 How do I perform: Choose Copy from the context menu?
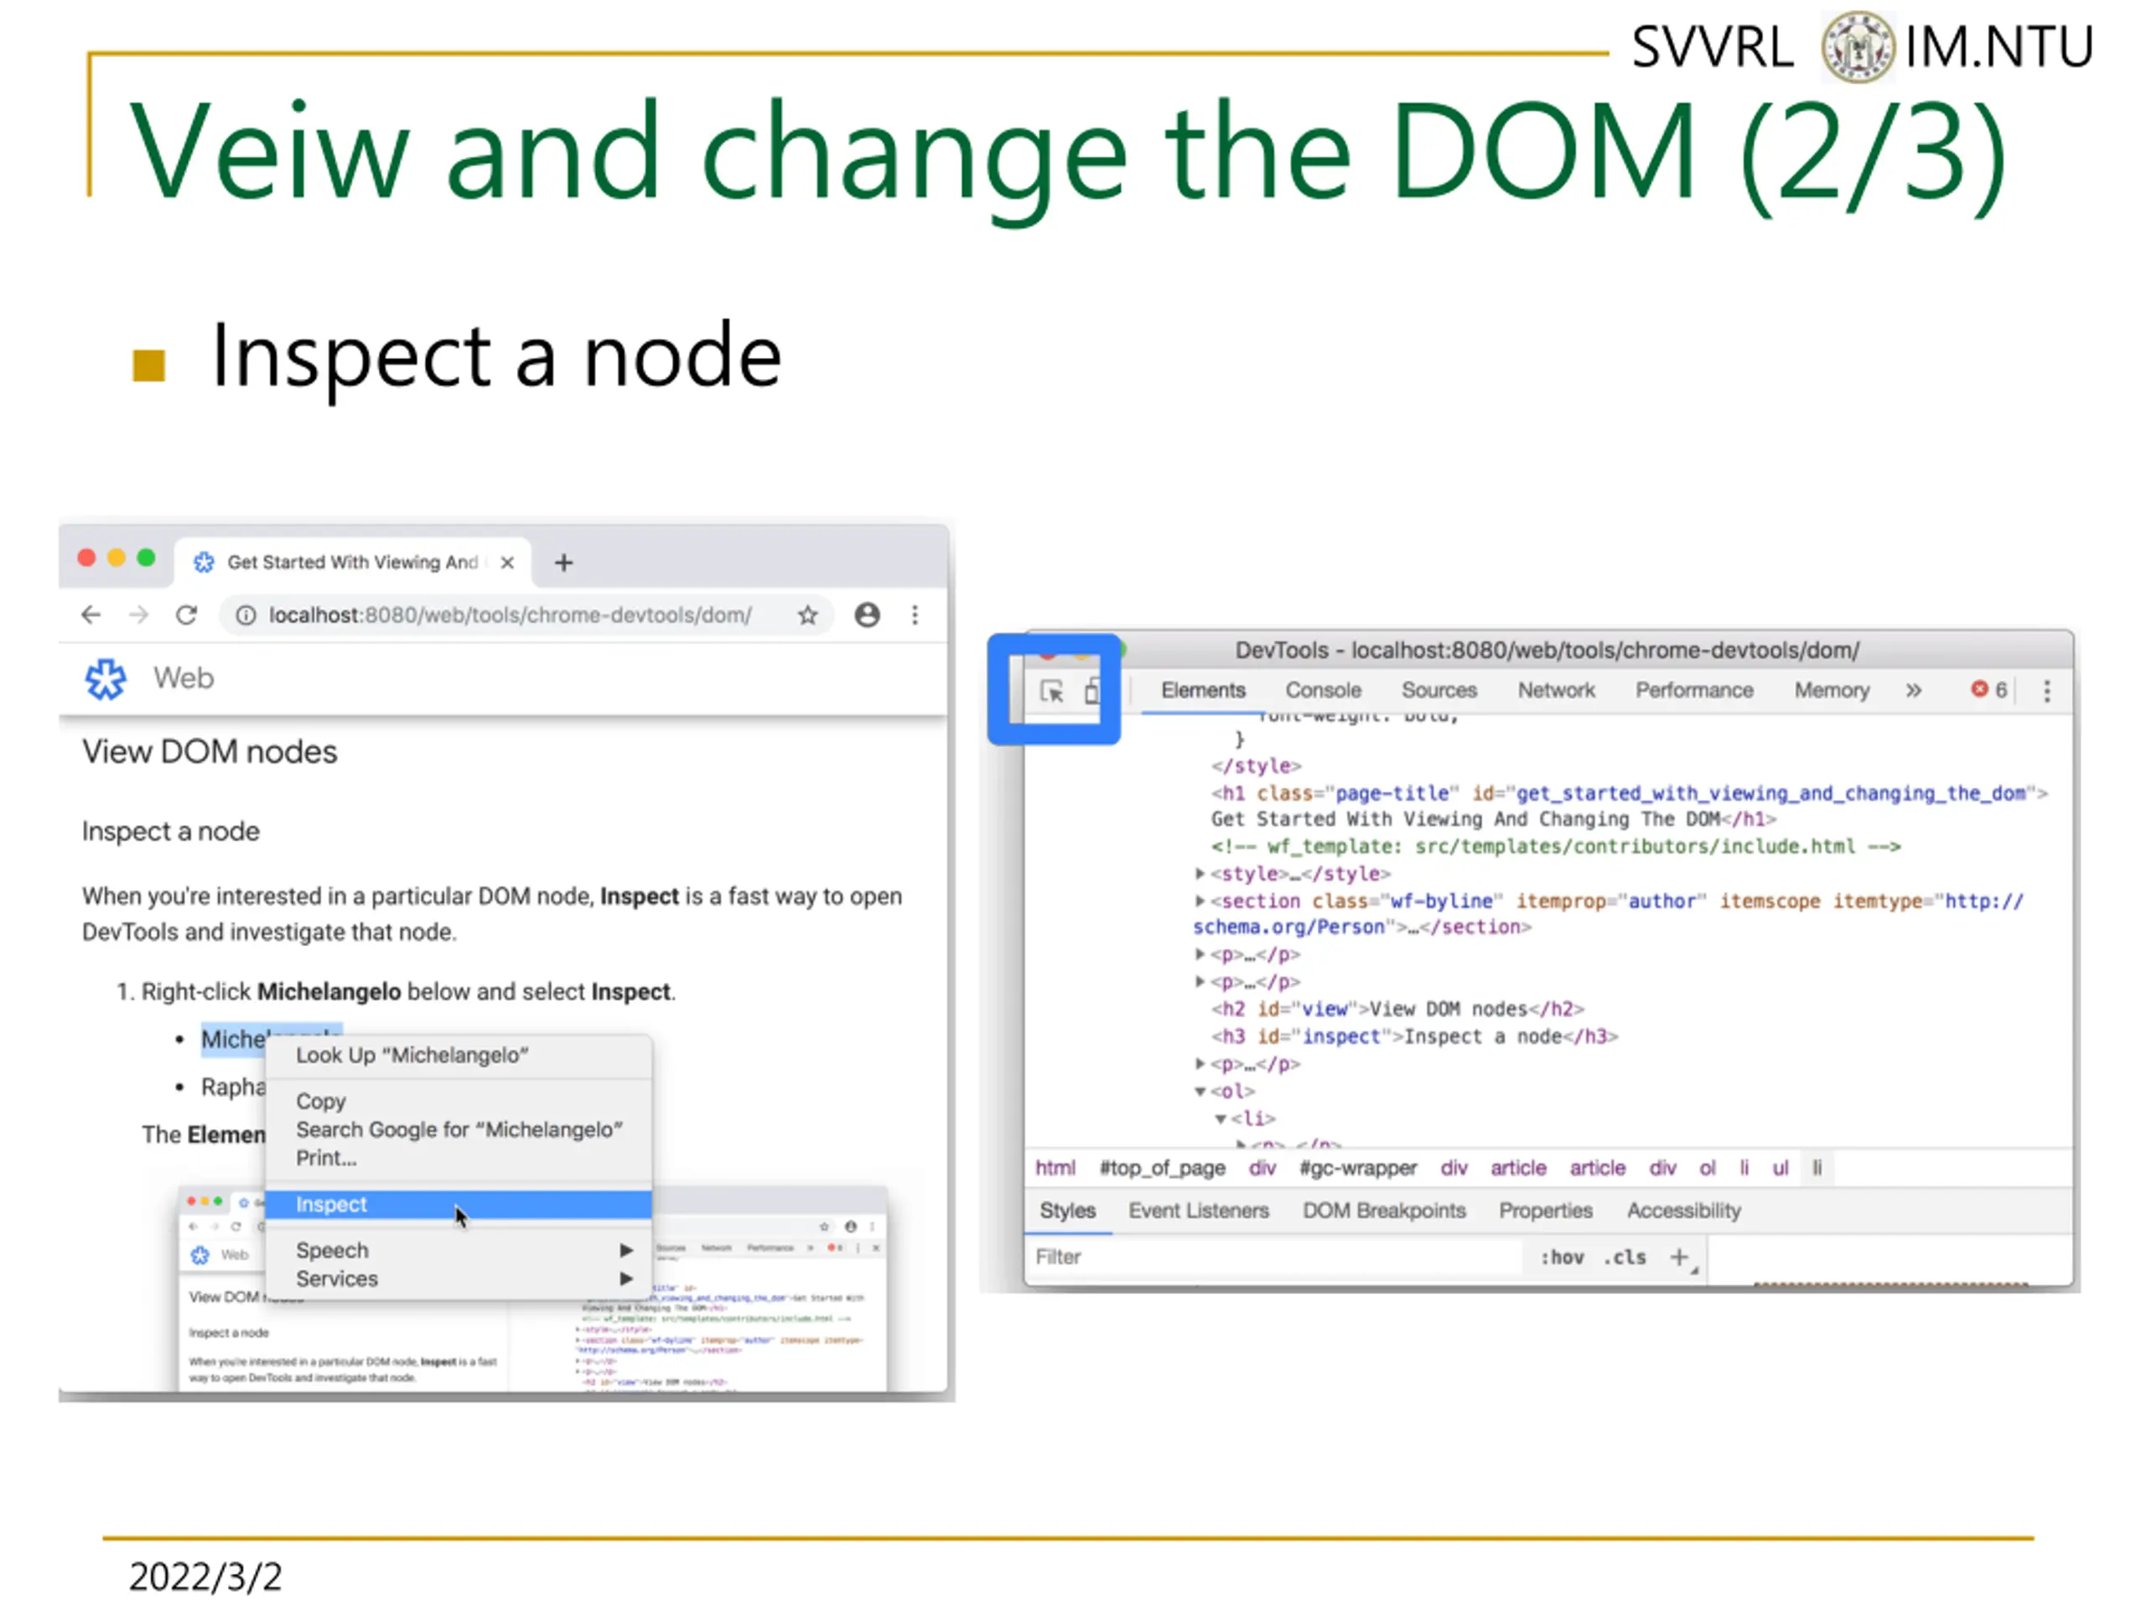click(459, 1102)
